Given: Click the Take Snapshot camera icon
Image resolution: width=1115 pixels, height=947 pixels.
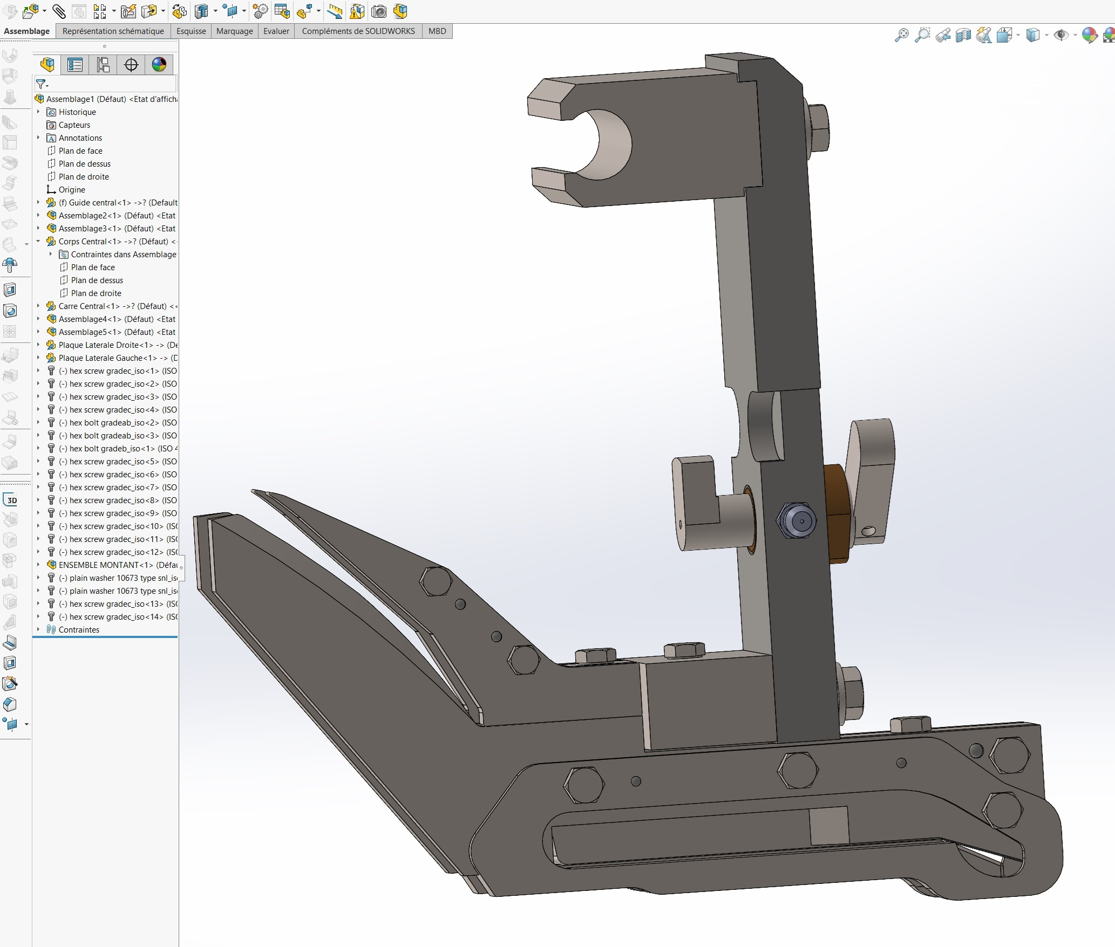Looking at the screenshot, I should pyautogui.click(x=379, y=11).
